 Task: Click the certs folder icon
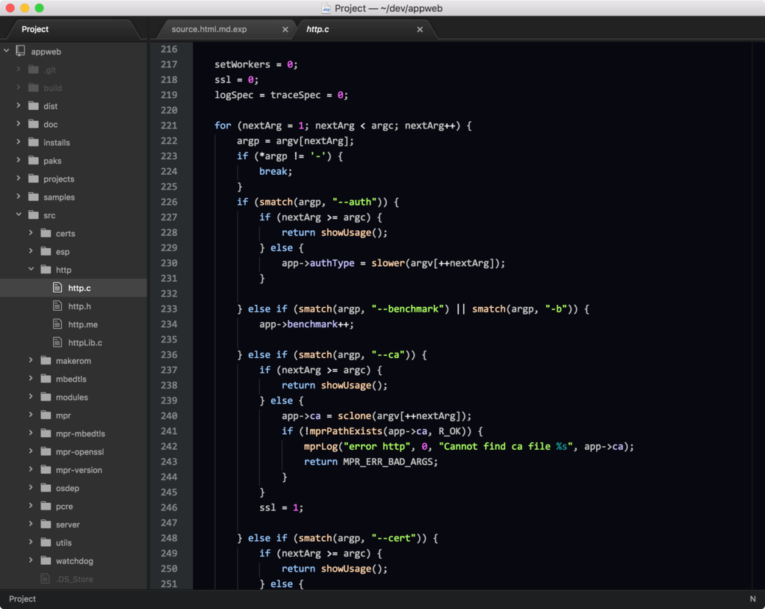click(x=46, y=234)
